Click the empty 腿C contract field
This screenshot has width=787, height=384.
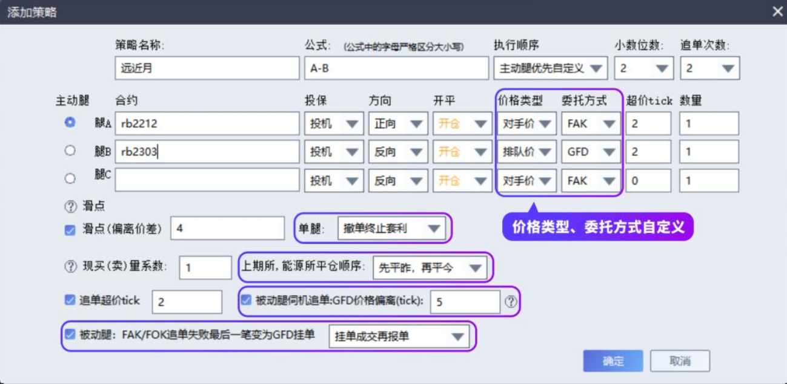tap(207, 180)
